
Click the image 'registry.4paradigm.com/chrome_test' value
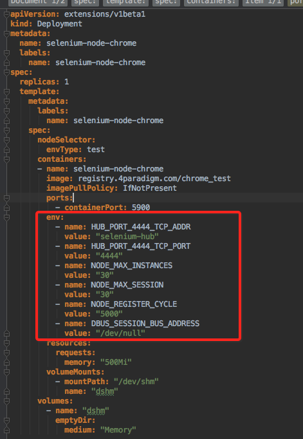tap(154, 179)
